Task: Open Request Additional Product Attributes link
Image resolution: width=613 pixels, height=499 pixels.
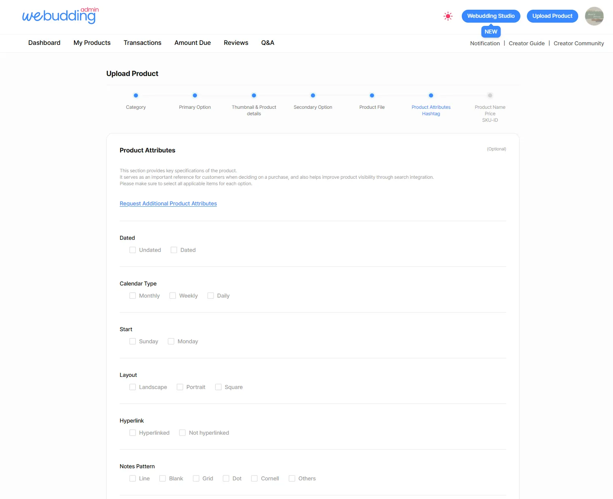Action: pos(168,203)
